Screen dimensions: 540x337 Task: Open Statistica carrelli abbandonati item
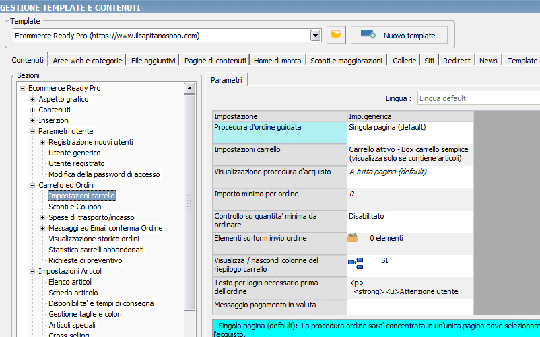(x=96, y=250)
